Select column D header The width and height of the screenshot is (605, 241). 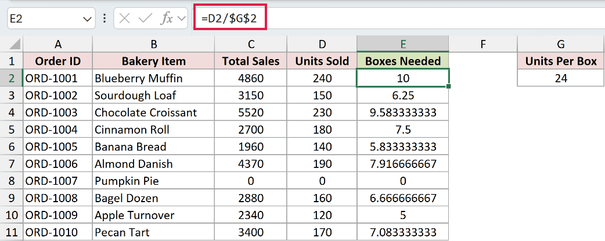click(x=322, y=44)
